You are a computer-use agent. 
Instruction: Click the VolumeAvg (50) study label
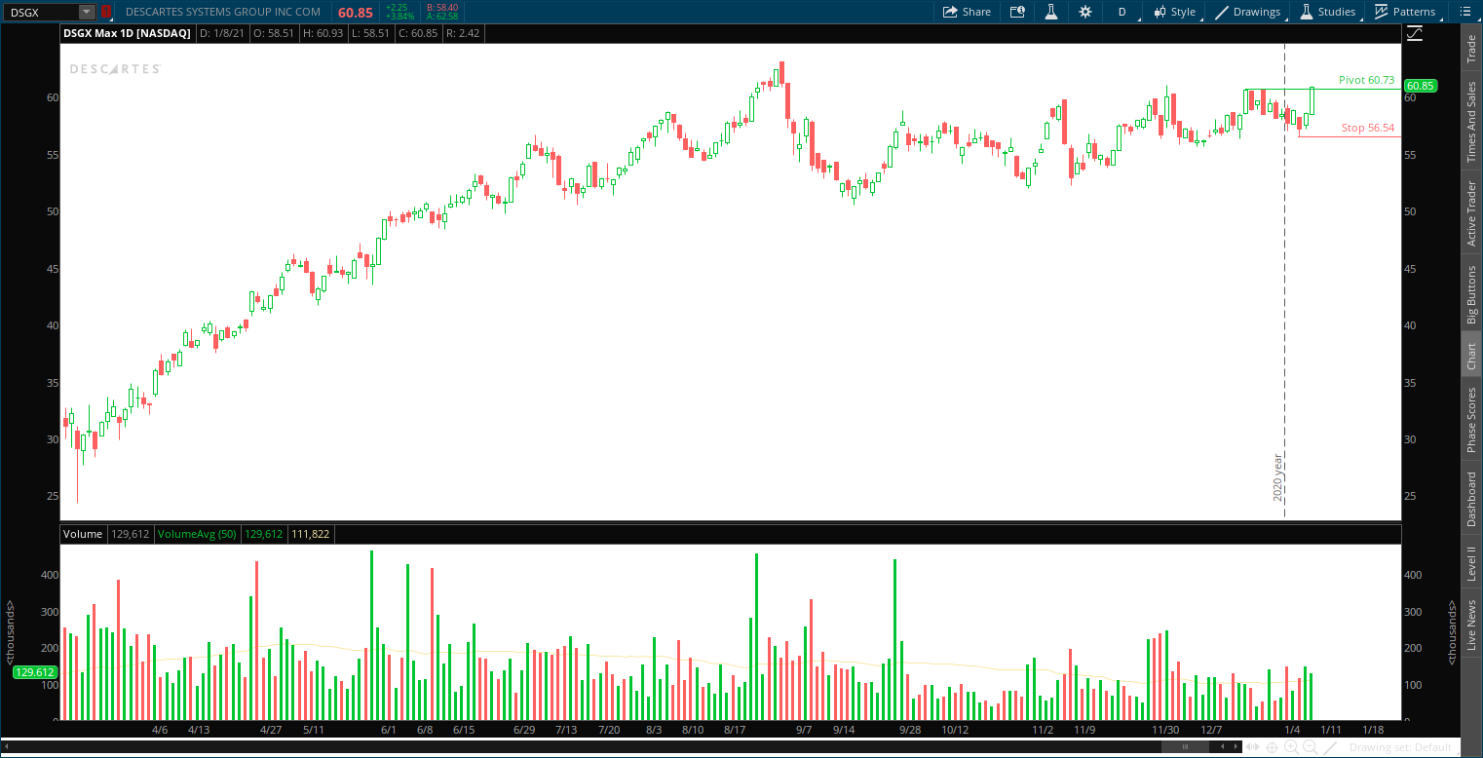click(197, 534)
